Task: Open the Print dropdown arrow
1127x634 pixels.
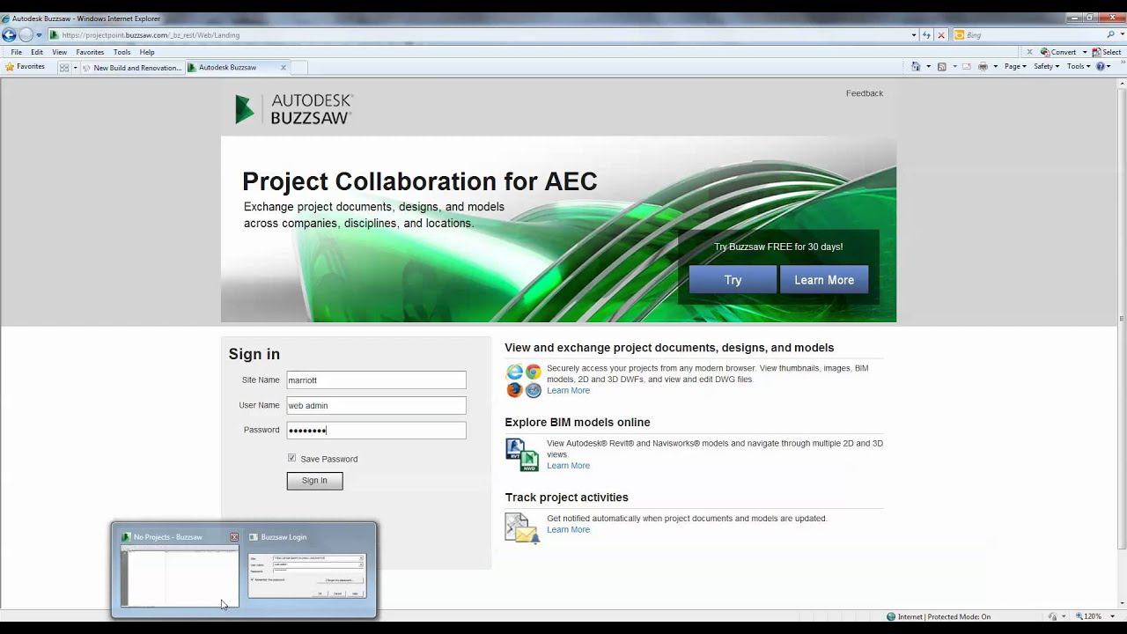Action: point(996,67)
